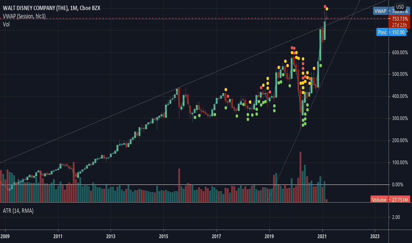
Task: Click the 400.00% price axis label
Action: tap(400, 96)
